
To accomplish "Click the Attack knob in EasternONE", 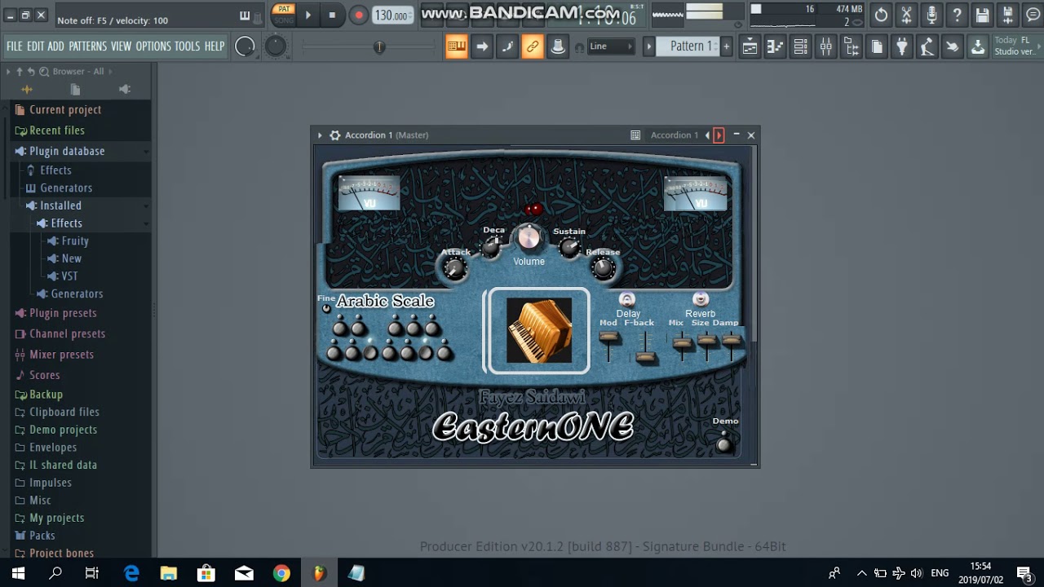I will coord(455,270).
